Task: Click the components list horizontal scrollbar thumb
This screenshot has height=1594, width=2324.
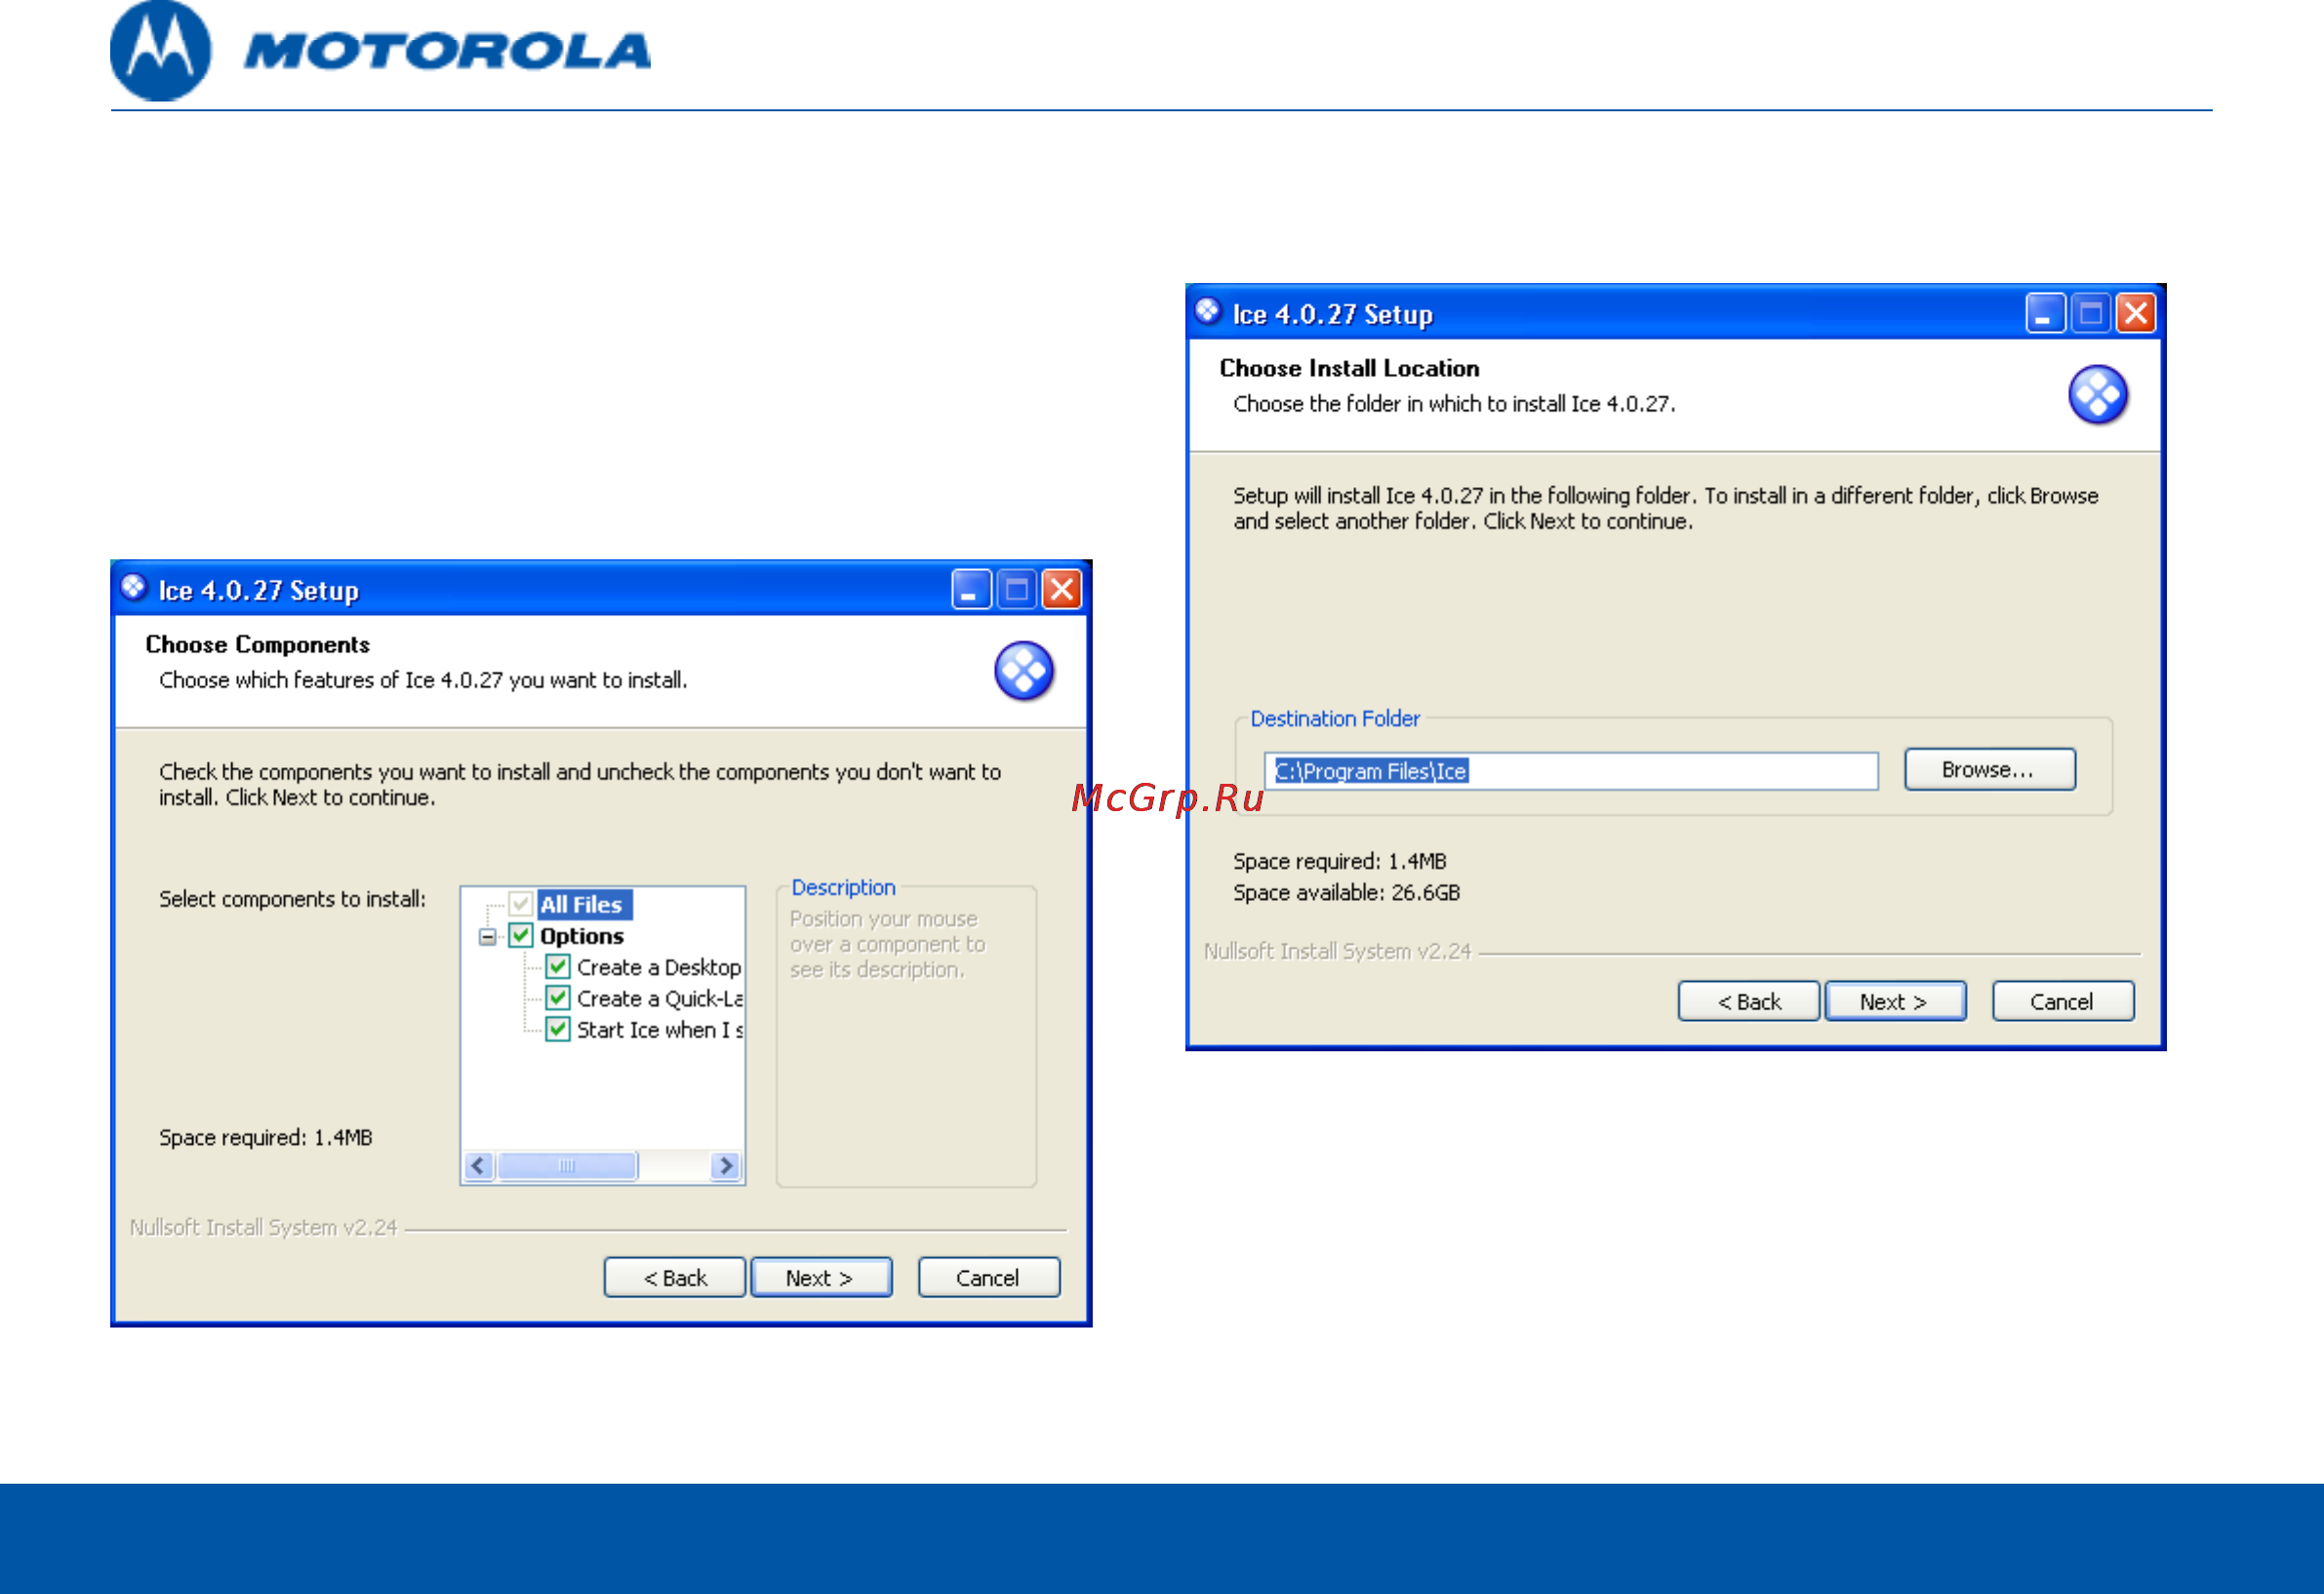Action: [x=567, y=1165]
